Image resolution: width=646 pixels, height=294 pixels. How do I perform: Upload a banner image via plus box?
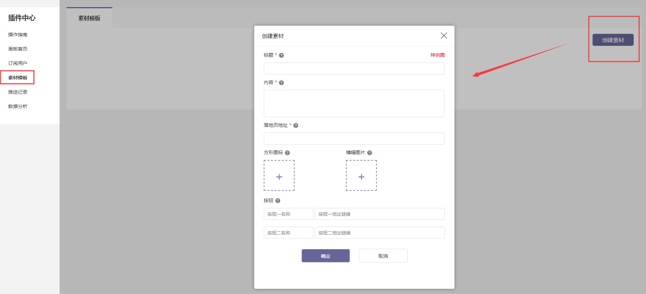[x=361, y=176]
